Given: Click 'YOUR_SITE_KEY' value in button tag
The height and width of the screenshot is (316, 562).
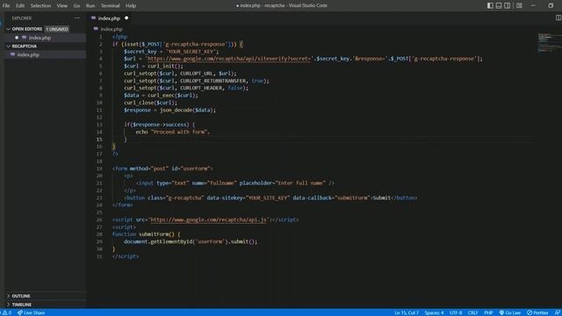Looking at the screenshot, I should 268,197.
